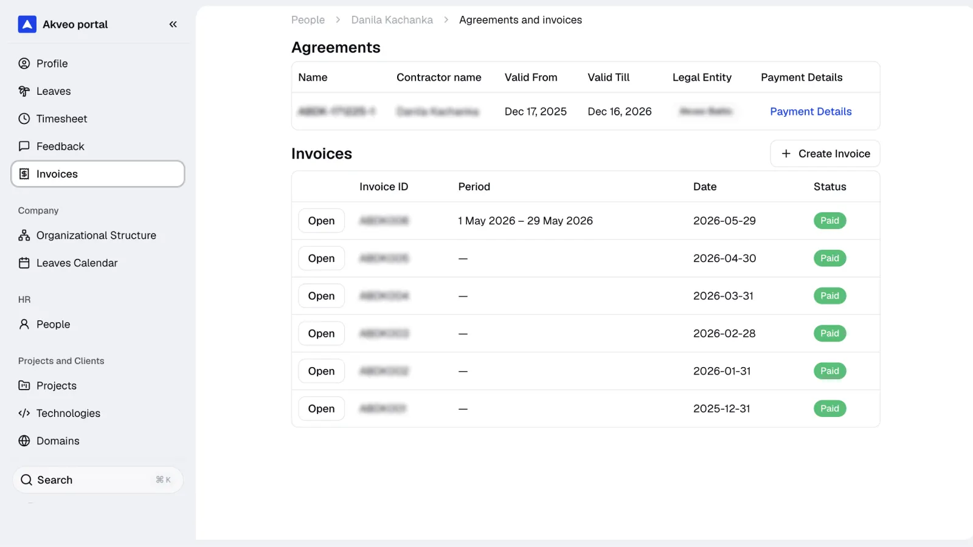Click the Akveo portal logo icon
Viewport: 973px width, 547px height.
coord(27,24)
